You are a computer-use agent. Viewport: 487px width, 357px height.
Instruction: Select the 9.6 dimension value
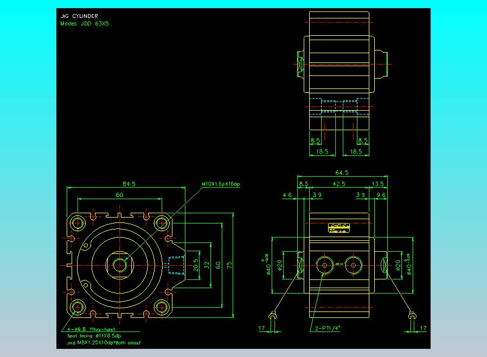tap(381, 195)
